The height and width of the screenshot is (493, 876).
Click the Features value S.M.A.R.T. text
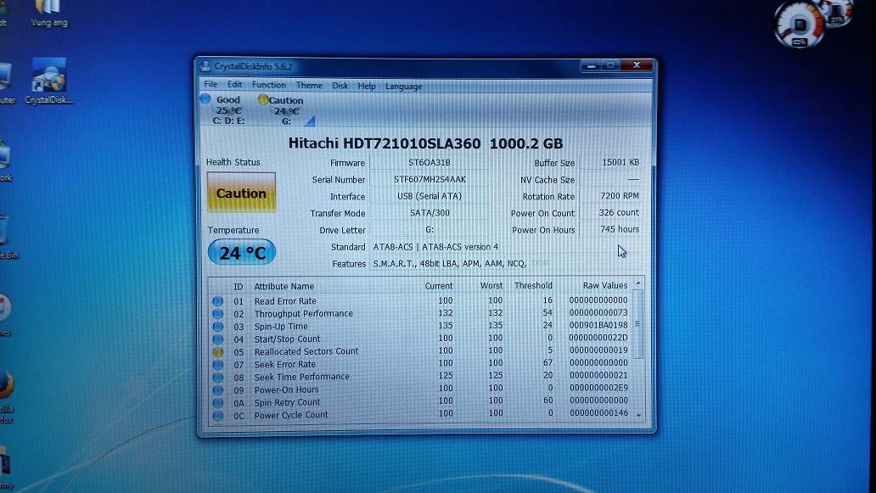pos(450,264)
